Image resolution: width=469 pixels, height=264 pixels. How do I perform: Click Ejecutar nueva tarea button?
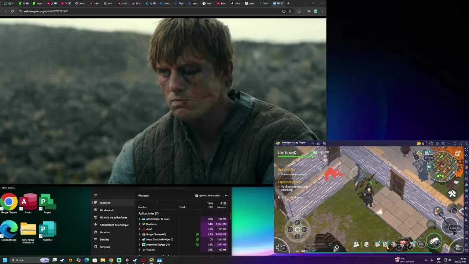coord(207,195)
